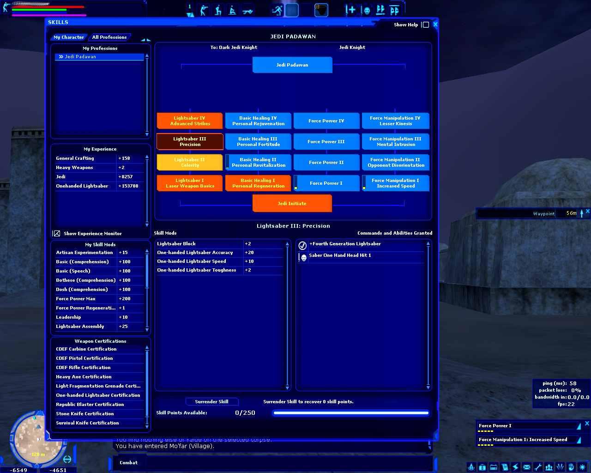
Task: Select the Onehanded Lightsaber experience row
Action: (x=100, y=186)
